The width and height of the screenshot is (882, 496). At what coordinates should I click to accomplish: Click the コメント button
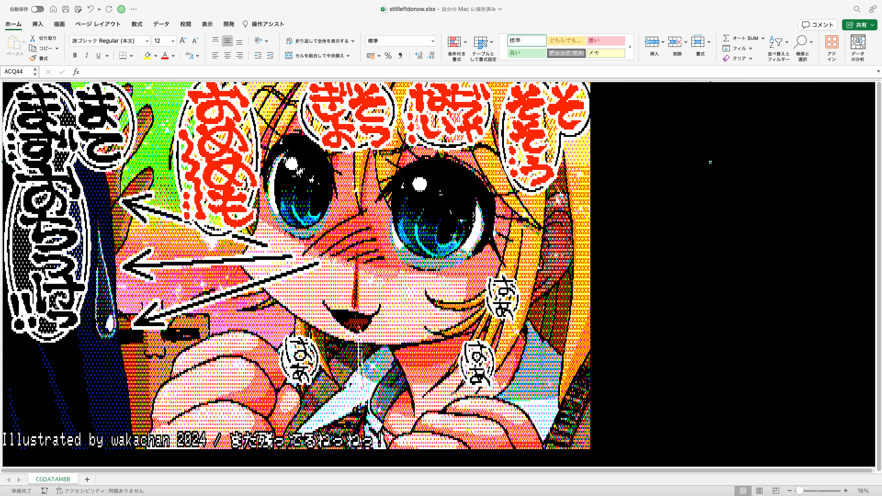pyautogui.click(x=818, y=25)
